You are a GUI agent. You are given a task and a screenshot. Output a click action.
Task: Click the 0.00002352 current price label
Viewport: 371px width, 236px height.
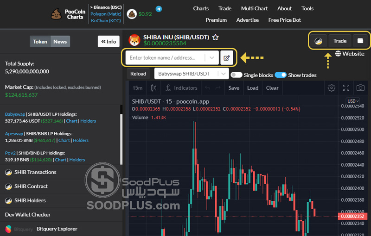(x=352, y=216)
